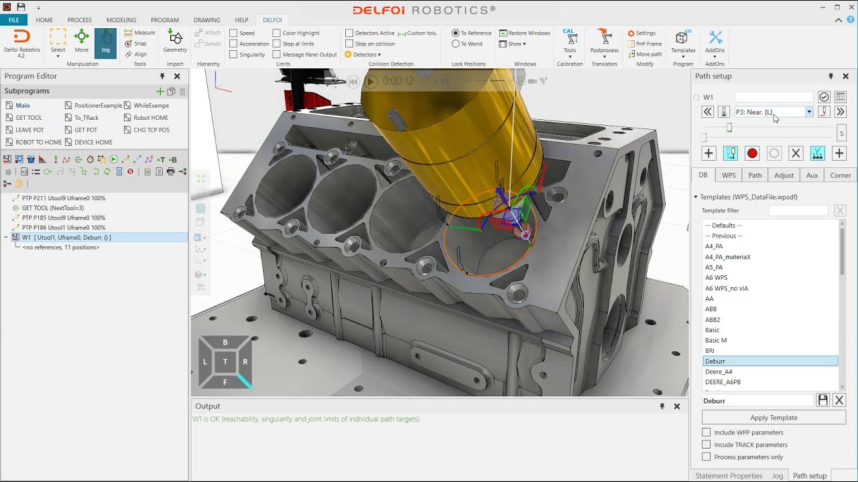Check Process parameters only
The height and width of the screenshot is (482, 858).
point(706,457)
